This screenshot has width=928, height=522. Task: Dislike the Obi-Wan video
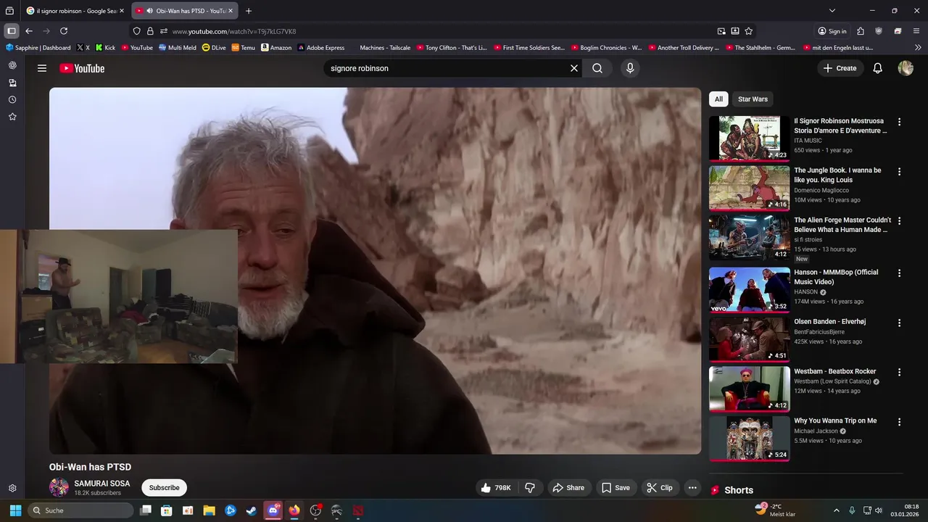[x=530, y=488]
